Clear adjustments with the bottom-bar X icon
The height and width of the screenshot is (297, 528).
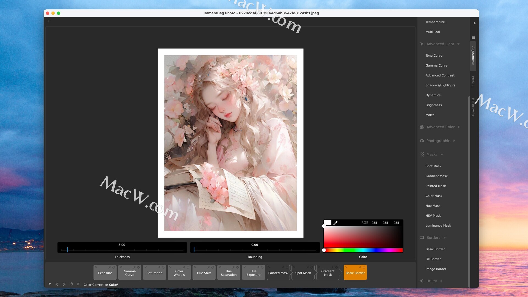point(78,284)
